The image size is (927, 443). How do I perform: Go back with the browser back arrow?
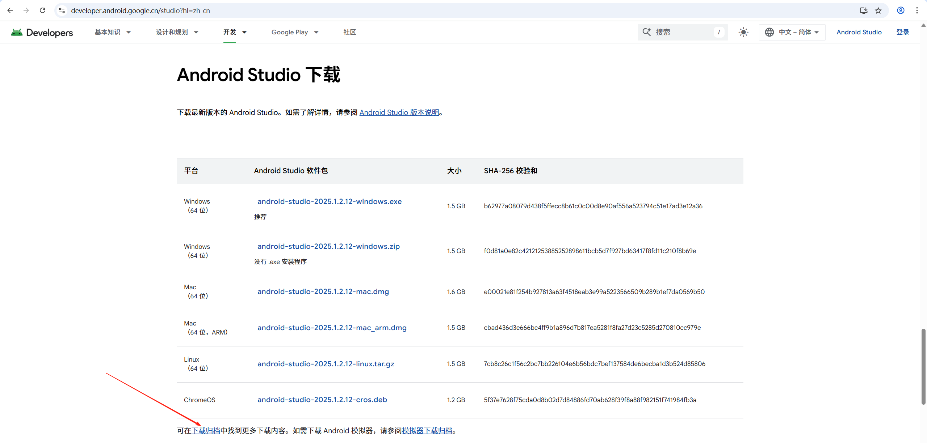[10, 10]
